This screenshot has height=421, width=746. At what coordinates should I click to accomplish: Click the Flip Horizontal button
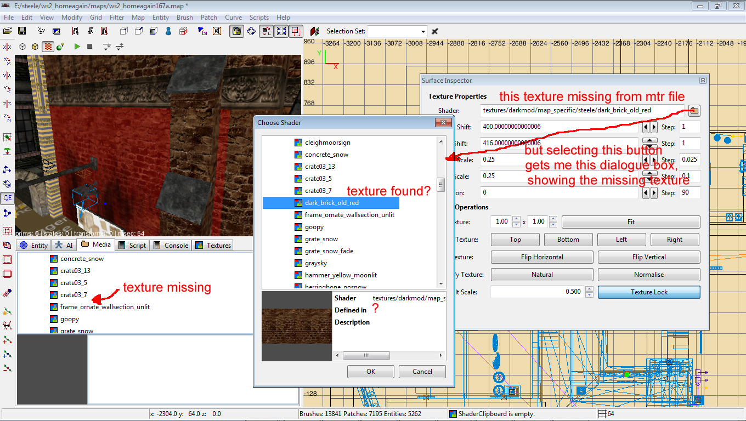(x=541, y=257)
